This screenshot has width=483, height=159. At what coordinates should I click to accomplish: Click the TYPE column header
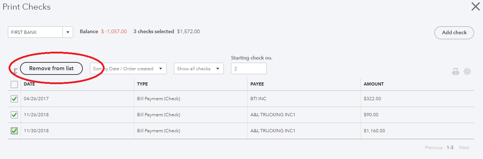(x=142, y=84)
